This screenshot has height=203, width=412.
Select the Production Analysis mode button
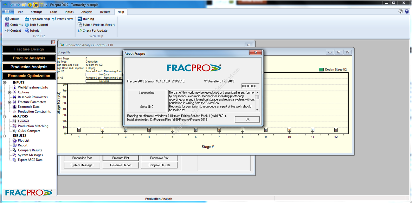coord(29,67)
